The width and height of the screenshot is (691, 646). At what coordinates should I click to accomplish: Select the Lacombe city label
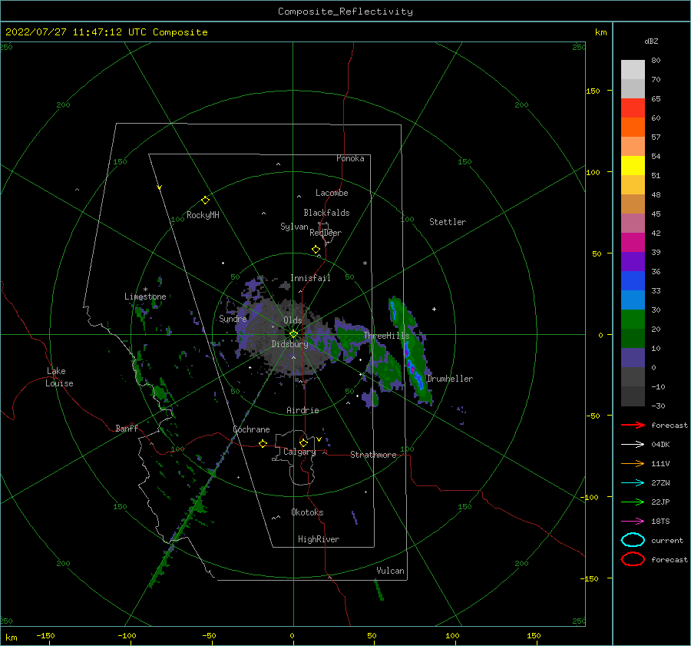point(332,193)
